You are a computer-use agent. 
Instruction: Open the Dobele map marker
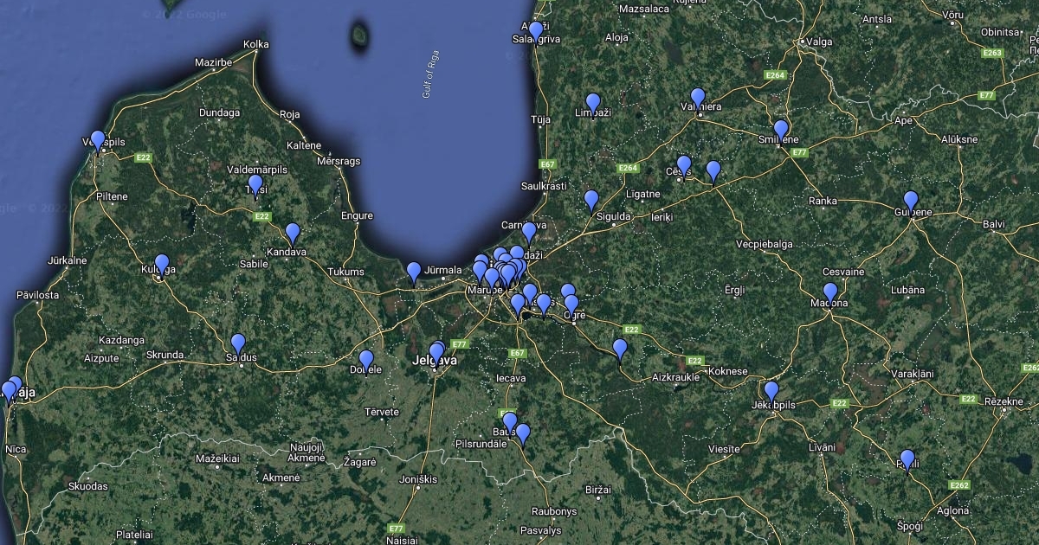tap(366, 360)
